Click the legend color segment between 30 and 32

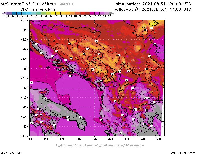point(107,13)
